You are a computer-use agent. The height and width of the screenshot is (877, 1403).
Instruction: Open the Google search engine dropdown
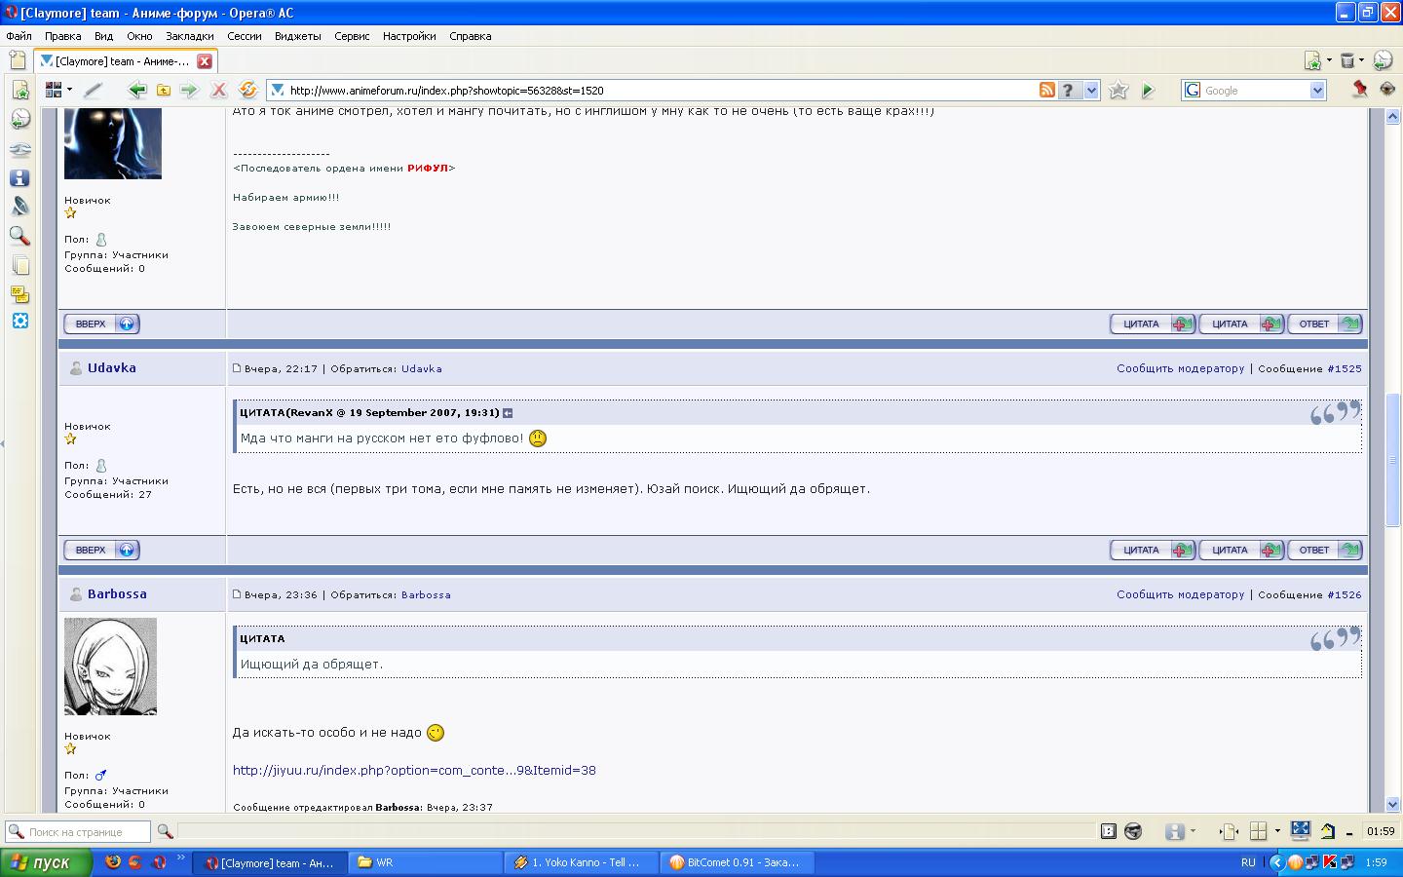pyautogui.click(x=1317, y=91)
